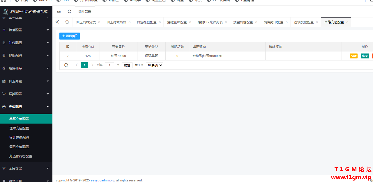This screenshot has width=373, height=182.
Task: Switch to the 仙玉商城商品 tab
Action: [x=116, y=22]
